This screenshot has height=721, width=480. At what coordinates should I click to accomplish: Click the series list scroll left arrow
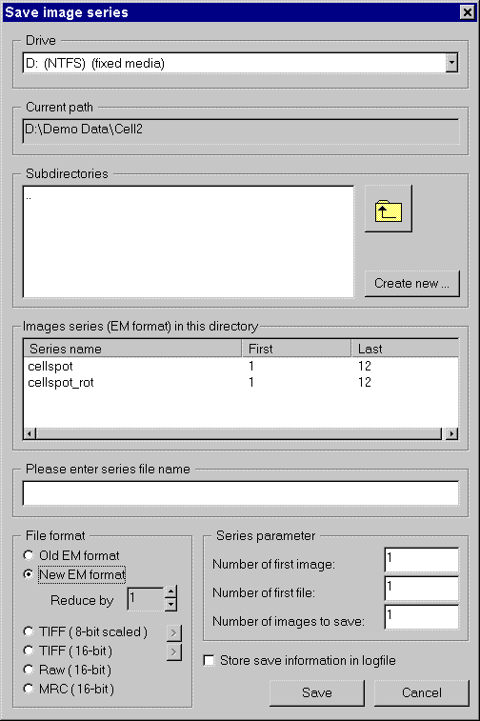(30, 433)
